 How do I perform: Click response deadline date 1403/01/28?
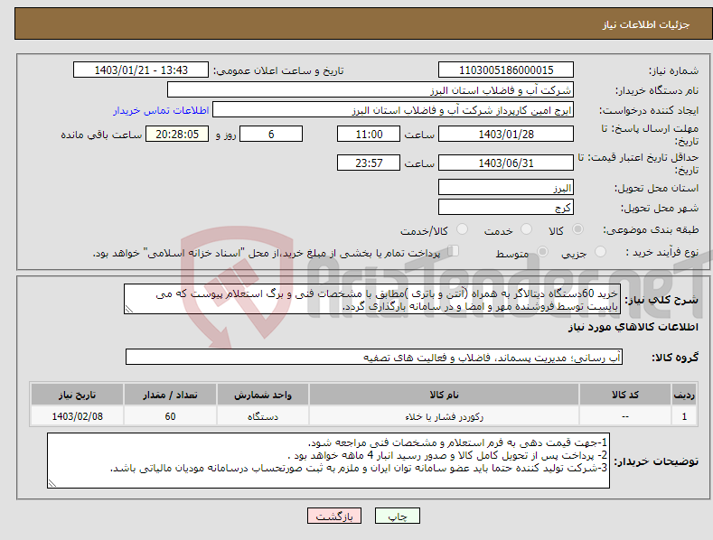tap(506, 134)
